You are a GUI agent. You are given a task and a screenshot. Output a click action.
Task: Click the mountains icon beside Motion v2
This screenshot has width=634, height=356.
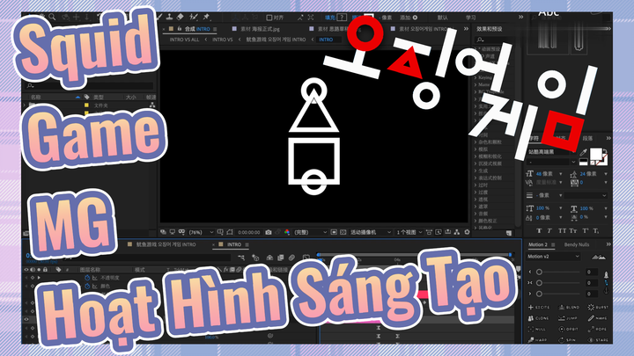click(599, 257)
